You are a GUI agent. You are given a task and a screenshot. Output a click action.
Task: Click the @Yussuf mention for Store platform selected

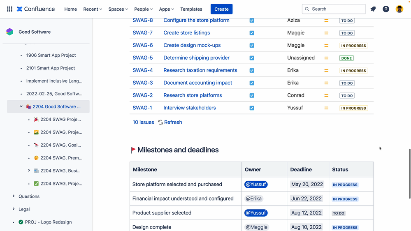coord(256,185)
